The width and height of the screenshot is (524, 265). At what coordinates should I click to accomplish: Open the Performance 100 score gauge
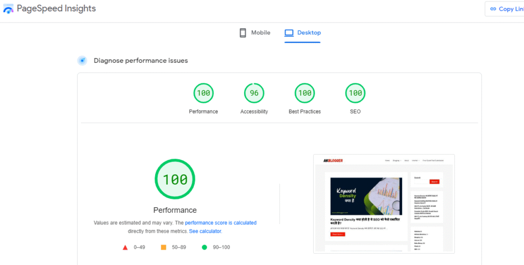[x=204, y=93]
